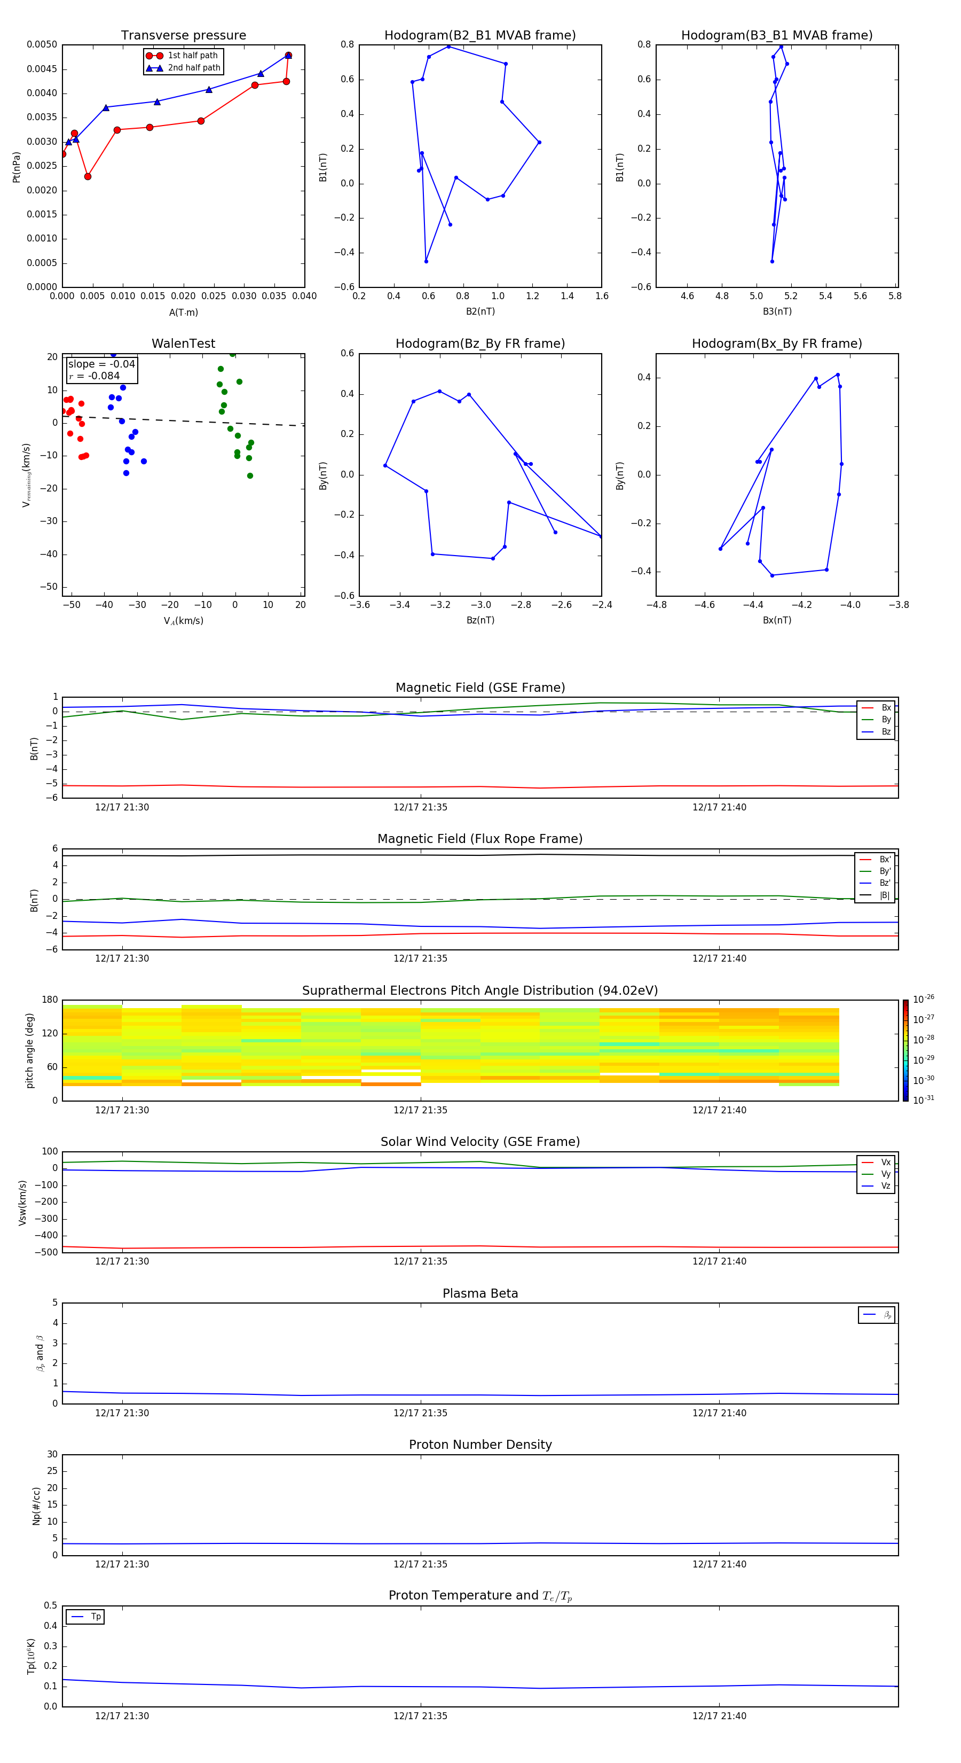Click the 'Pt(nPa)' y-axis label
This screenshot has height=1763, width=961.
pyautogui.click(x=17, y=166)
